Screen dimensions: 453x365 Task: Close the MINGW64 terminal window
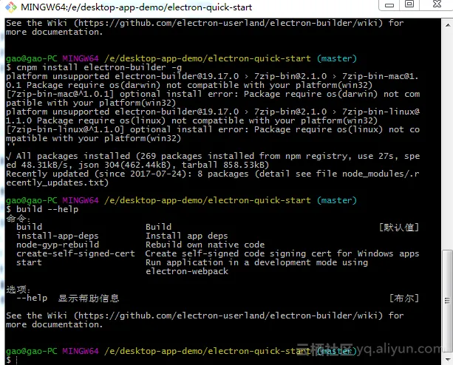tap(437, 4)
